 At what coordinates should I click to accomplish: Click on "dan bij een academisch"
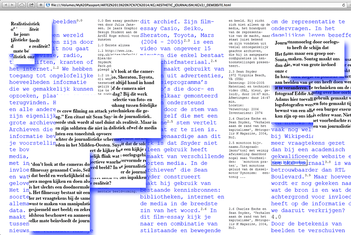308,149
